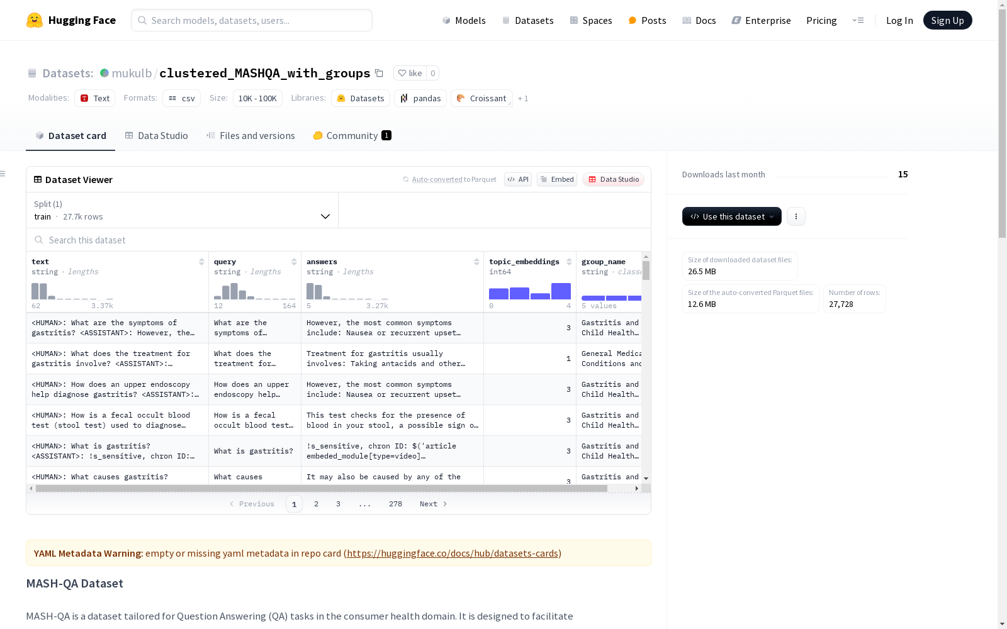The height and width of the screenshot is (629, 1007).
Task: Open Posts in top navigation
Action: click(647, 20)
